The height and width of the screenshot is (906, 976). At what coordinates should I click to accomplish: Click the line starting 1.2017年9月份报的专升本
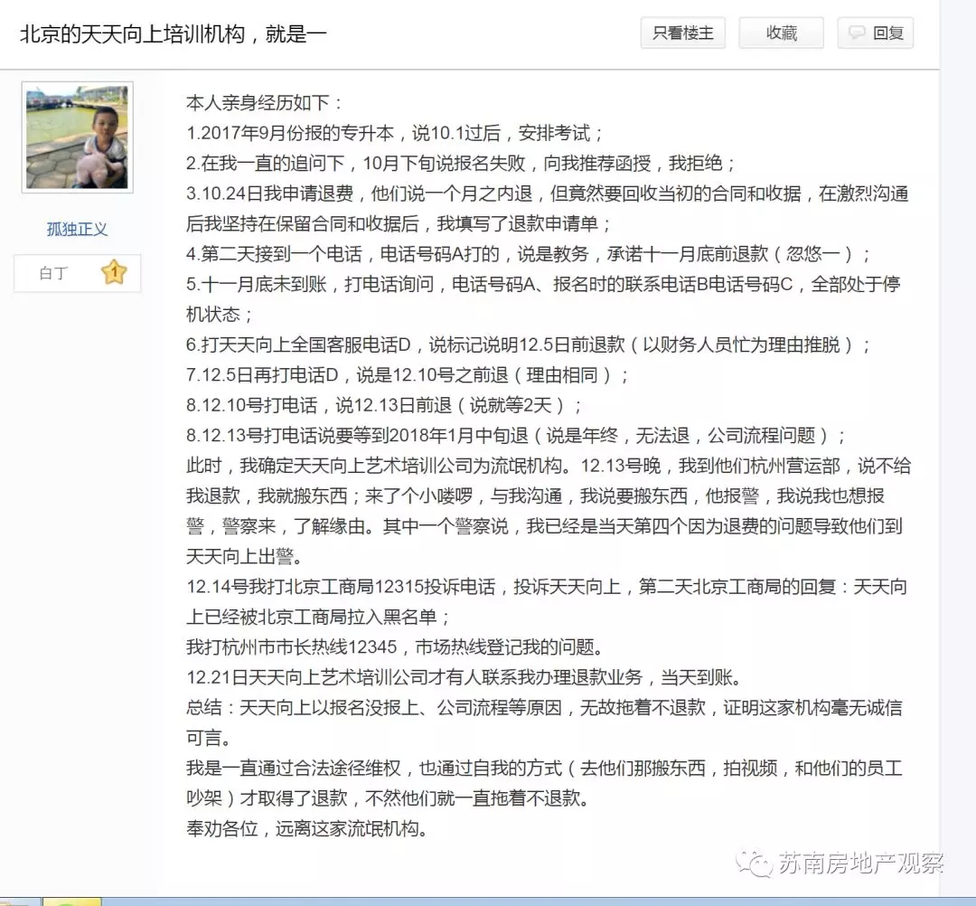[395, 133]
